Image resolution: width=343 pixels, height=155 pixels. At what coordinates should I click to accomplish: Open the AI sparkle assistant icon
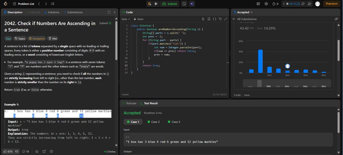[192, 4]
